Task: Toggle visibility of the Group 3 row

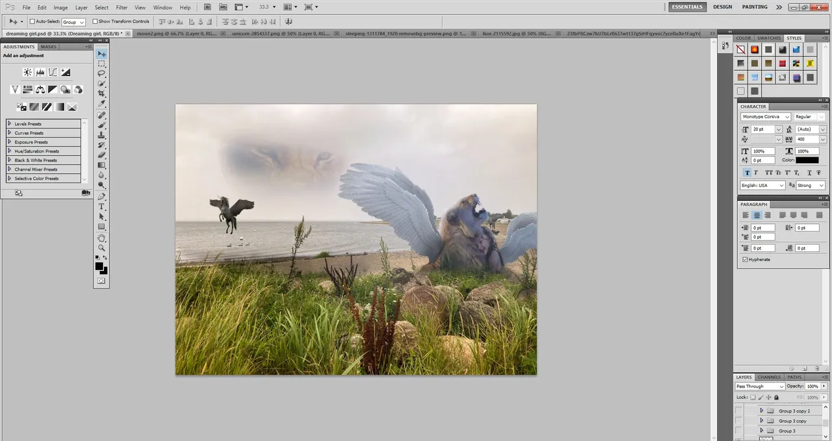Action: [x=738, y=431]
